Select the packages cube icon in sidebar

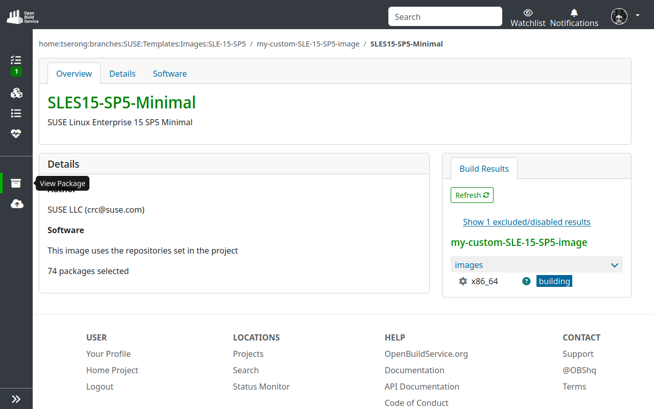[16, 93]
